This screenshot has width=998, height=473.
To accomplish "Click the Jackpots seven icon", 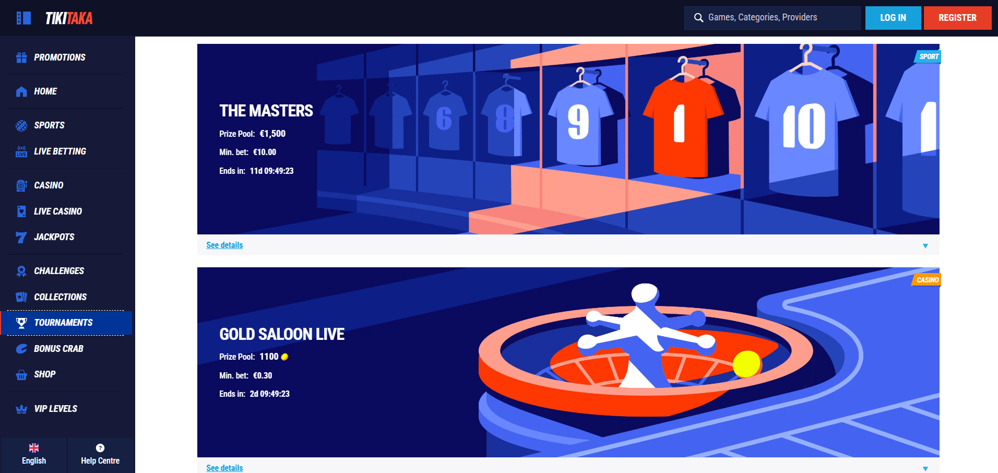I will pyautogui.click(x=21, y=237).
